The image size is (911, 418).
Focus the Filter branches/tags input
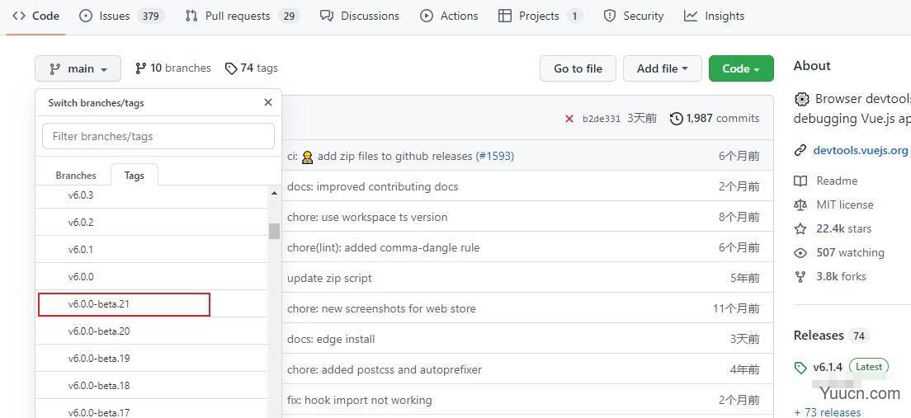coord(158,136)
